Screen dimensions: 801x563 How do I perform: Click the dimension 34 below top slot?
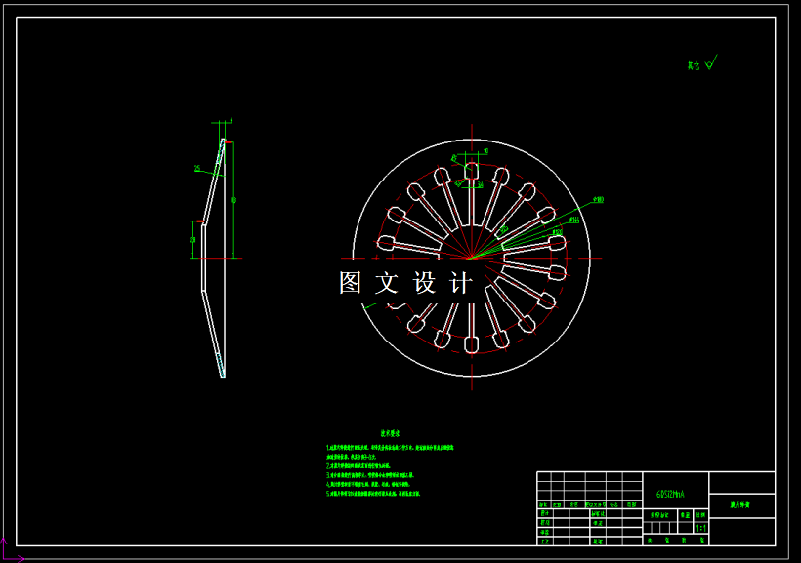481,185
